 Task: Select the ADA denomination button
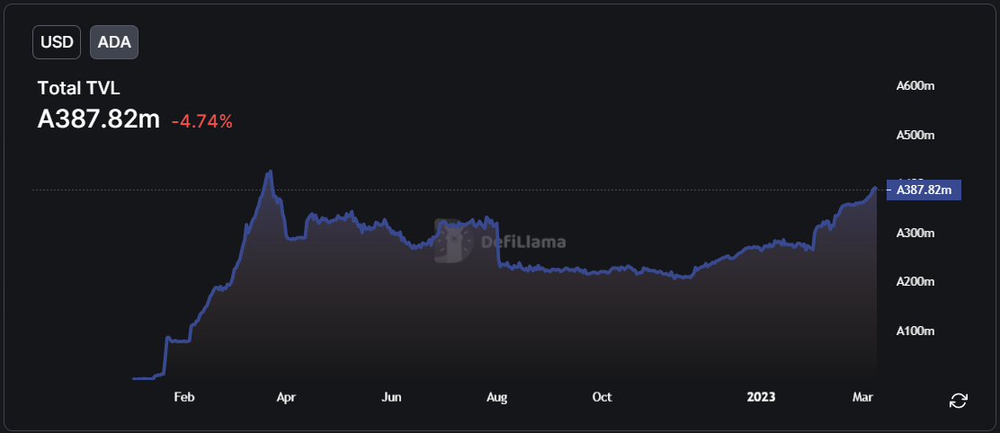pos(114,42)
